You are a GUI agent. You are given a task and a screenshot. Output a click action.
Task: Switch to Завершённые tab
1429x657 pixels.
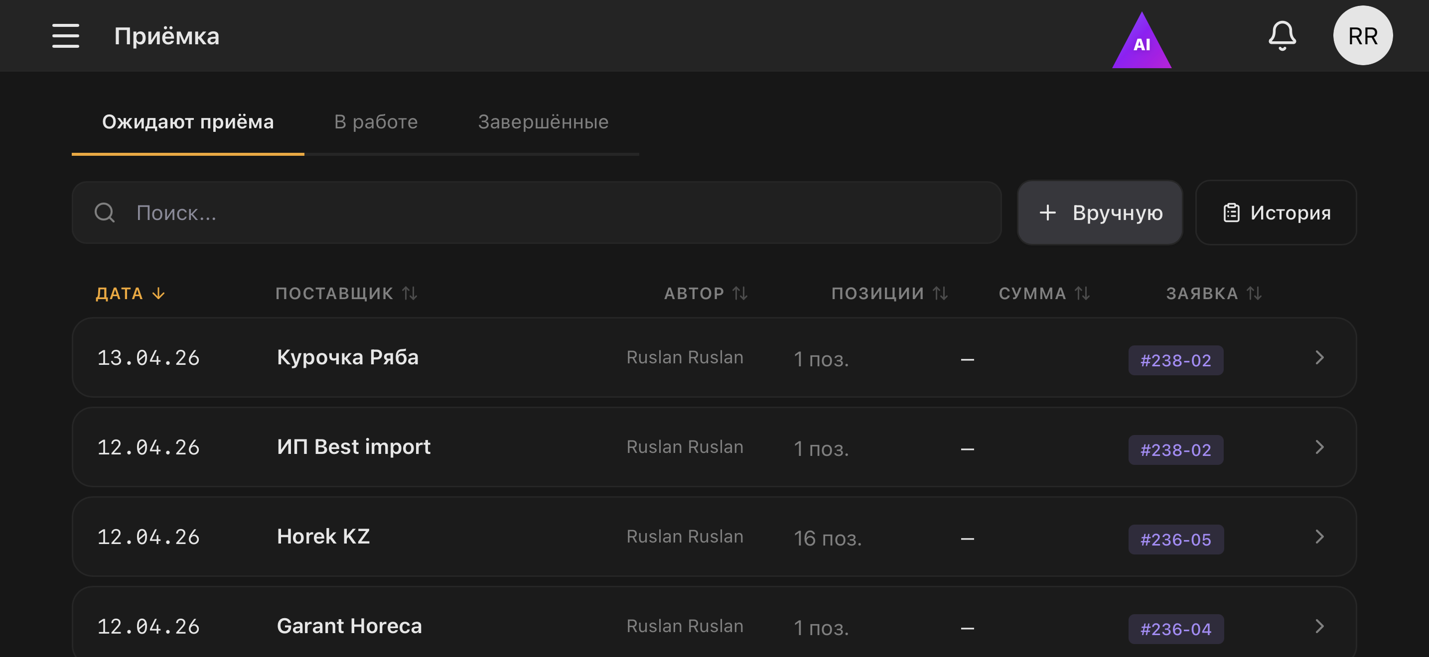coord(543,122)
